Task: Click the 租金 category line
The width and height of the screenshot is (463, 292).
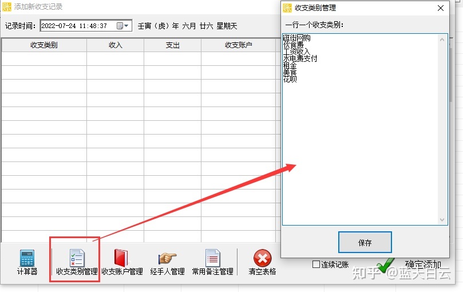Action: pyautogui.click(x=290, y=66)
